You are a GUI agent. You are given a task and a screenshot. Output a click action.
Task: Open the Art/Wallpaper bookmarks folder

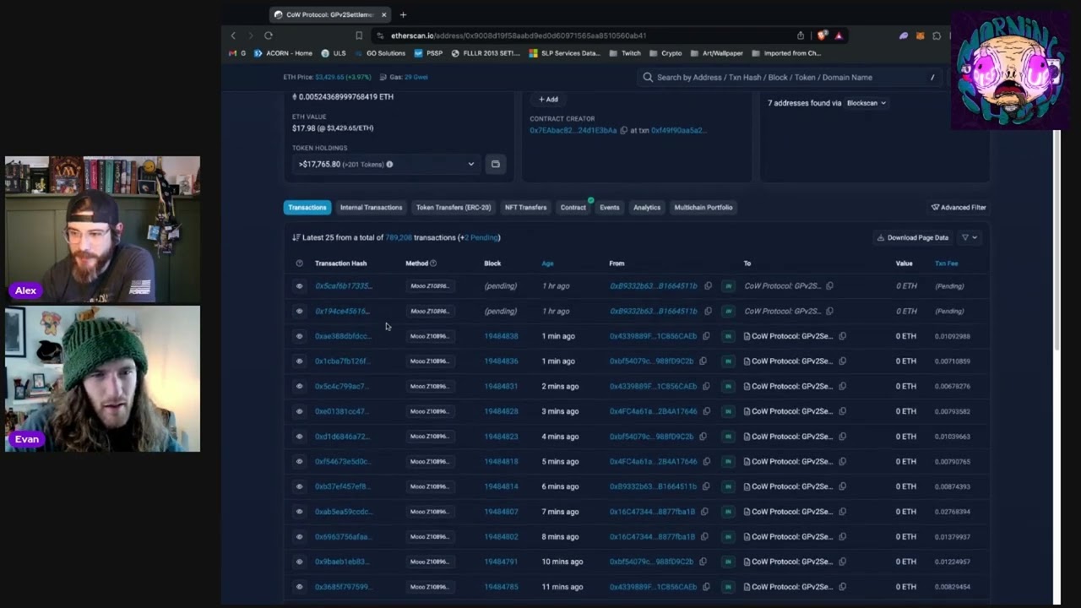(717, 53)
